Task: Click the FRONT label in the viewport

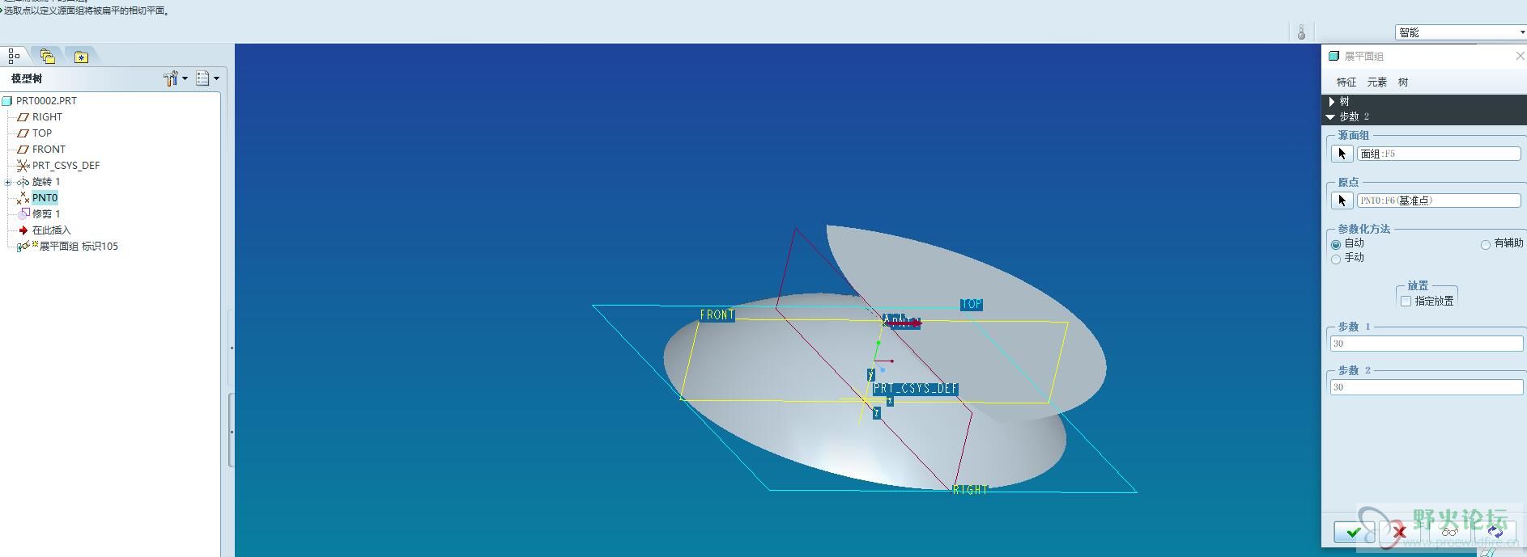Action: pos(717,315)
